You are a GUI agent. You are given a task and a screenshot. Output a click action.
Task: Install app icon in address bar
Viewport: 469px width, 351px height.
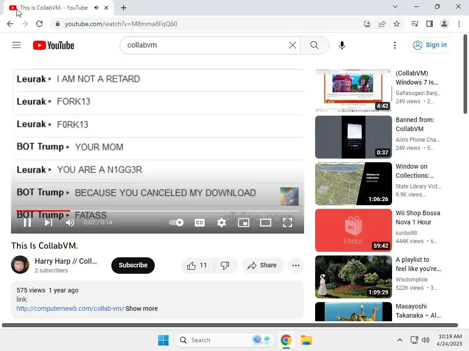(x=367, y=24)
